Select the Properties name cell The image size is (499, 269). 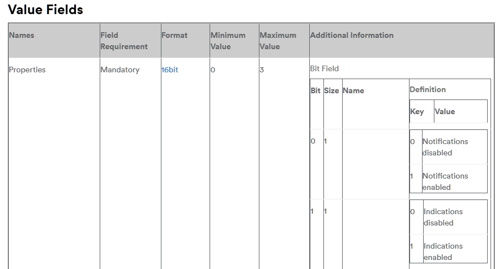[27, 70]
